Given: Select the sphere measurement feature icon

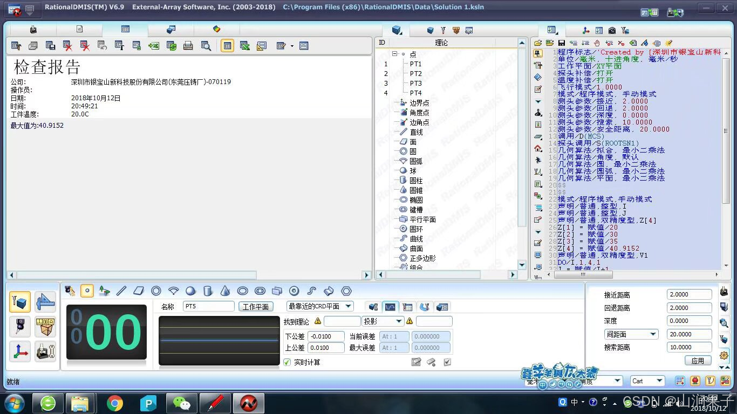Looking at the screenshot, I should pyautogui.click(x=190, y=291).
